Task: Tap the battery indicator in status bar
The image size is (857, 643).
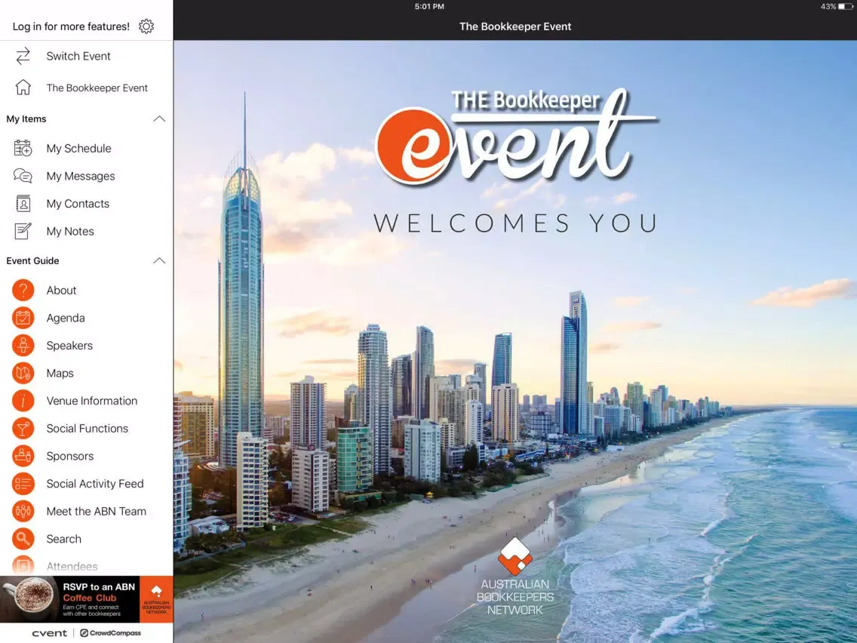Action: (x=845, y=7)
